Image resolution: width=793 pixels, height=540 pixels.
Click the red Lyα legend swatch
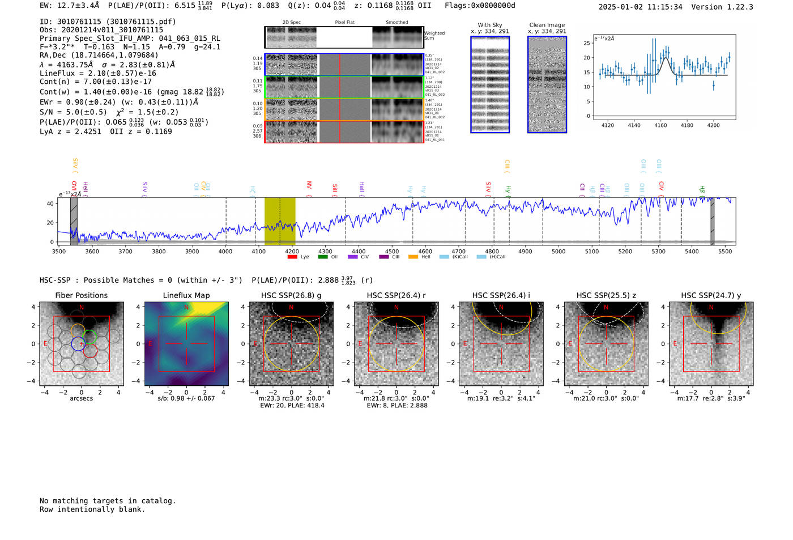click(x=292, y=257)
